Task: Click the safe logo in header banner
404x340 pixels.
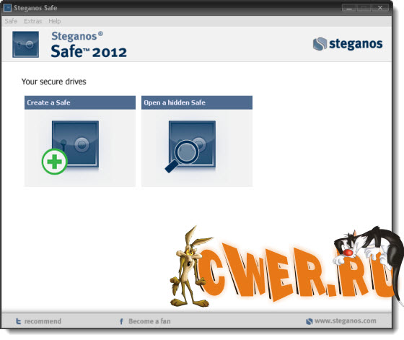Action: [x=26, y=44]
